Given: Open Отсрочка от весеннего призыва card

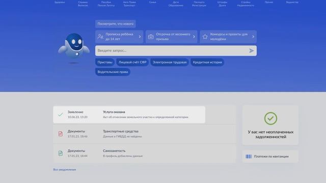Looking at the screenshot, I should (x=171, y=37).
